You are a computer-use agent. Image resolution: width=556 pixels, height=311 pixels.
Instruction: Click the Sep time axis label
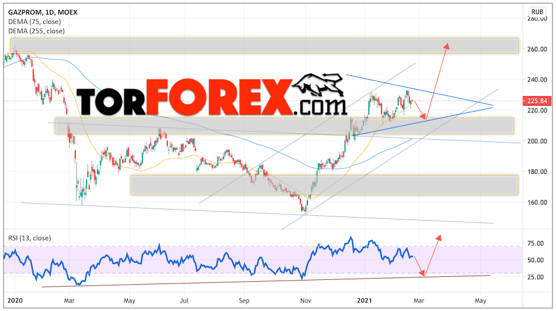[244, 301]
